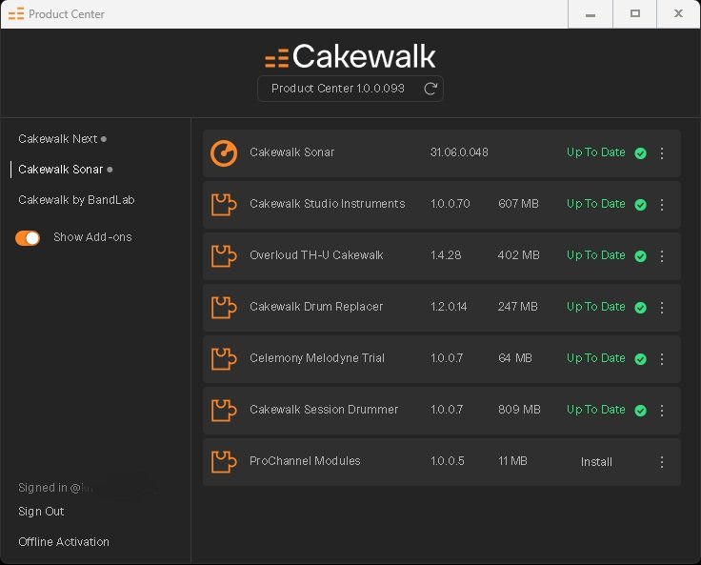Click the 11 MB size value
The height and width of the screenshot is (565, 701).
[x=512, y=461]
